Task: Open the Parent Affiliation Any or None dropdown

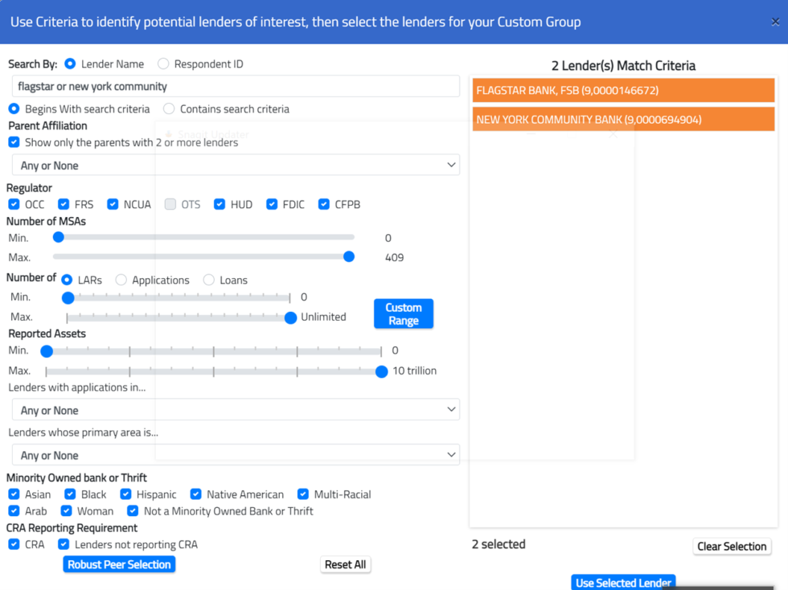Action: pyautogui.click(x=235, y=164)
